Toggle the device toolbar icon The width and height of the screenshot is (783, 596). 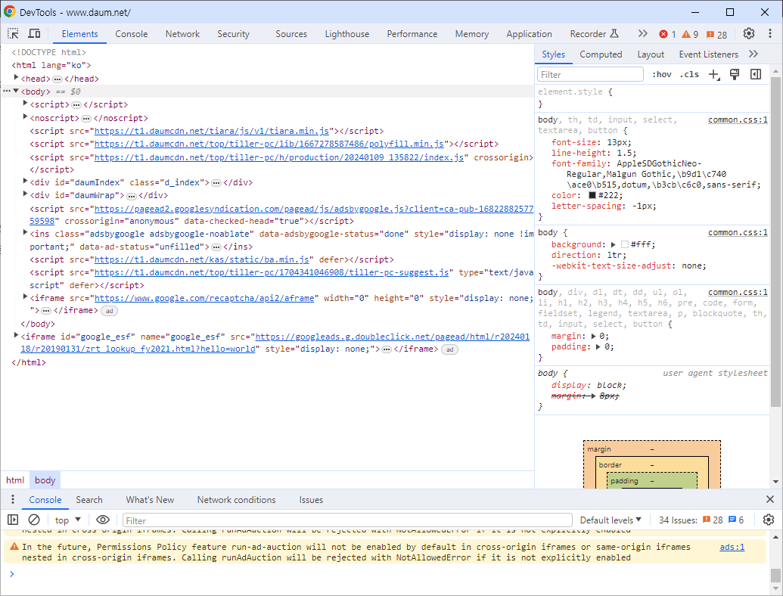tap(34, 33)
